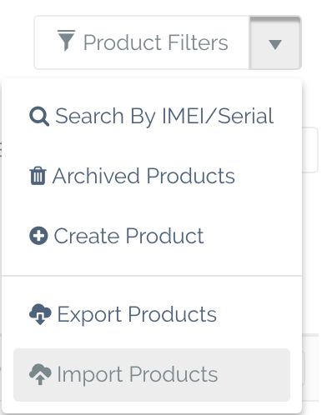Image resolution: width=332 pixels, height=415 pixels.
Task: Open Archived Products from the menu
Action: [x=152, y=176]
